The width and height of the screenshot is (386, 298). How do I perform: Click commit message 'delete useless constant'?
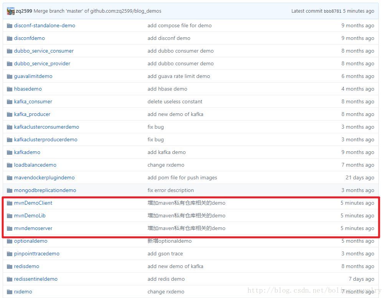(175, 102)
